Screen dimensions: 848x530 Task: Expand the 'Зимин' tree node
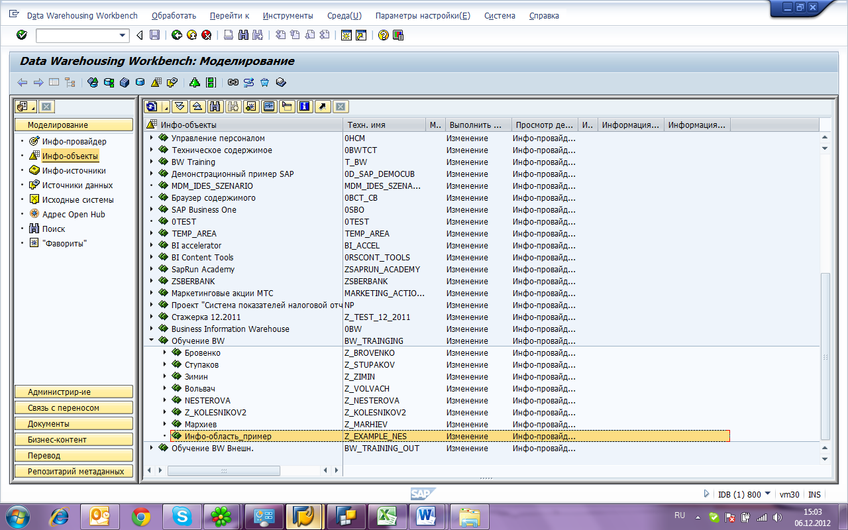coord(165,376)
